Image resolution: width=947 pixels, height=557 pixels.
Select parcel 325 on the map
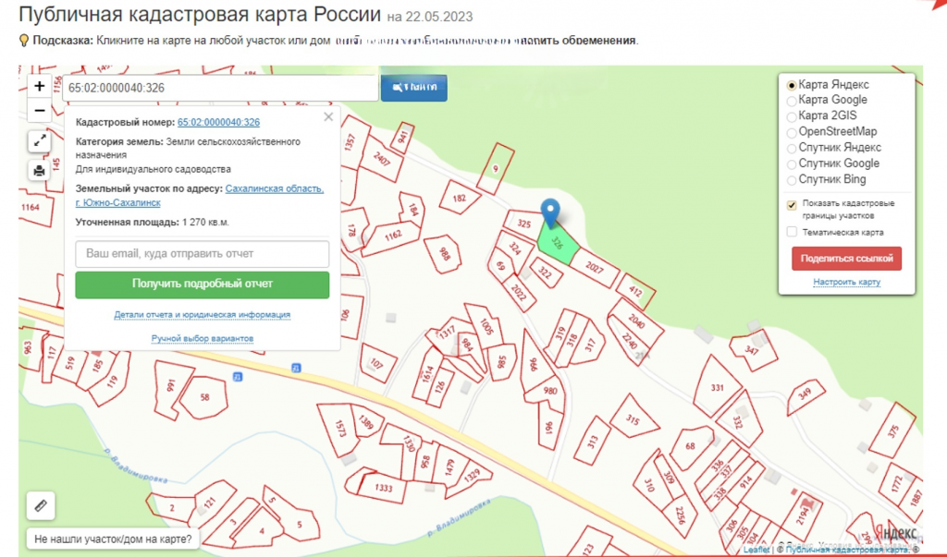pyautogui.click(x=523, y=224)
